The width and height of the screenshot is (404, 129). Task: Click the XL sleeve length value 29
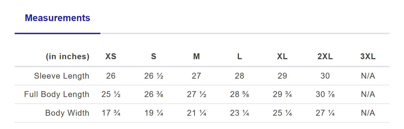click(282, 76)
